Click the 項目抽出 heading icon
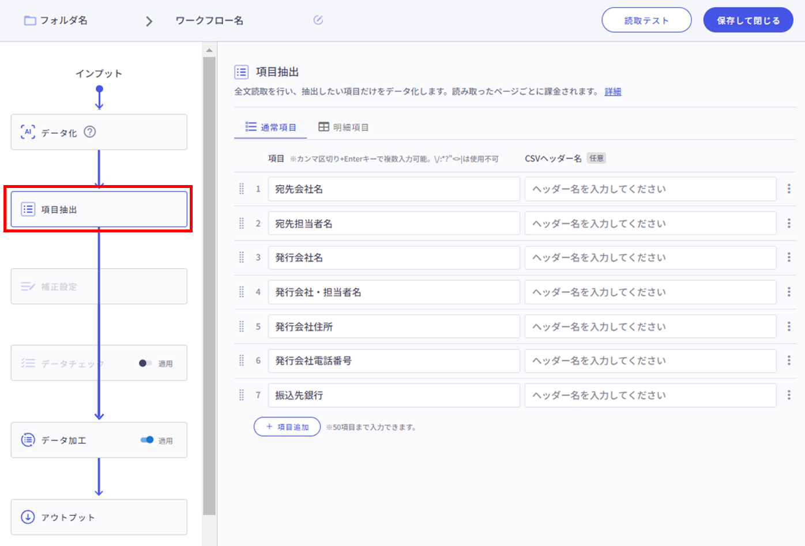805x546 pixels. click(x=242, y=72)
